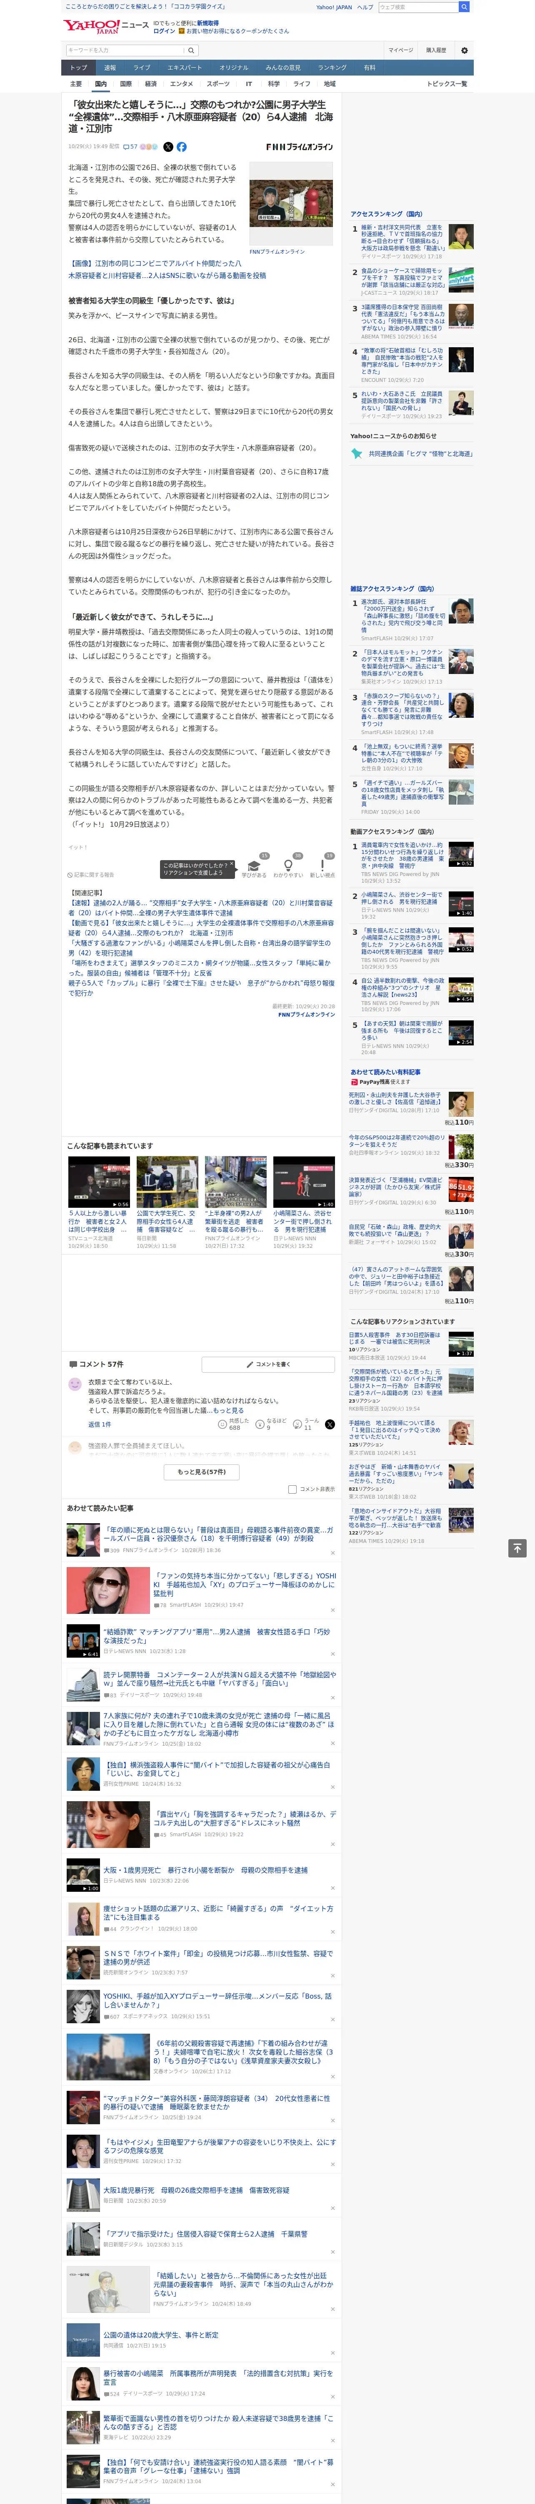The height and width of the screenshot is (2504, 535).
Task: Click the blue web search magnifier button
Action: [464, 7]
